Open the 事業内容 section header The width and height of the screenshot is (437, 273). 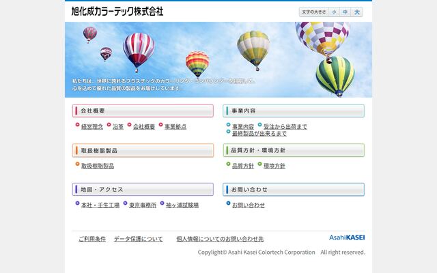pyautogui.click(x=294, y=111)
